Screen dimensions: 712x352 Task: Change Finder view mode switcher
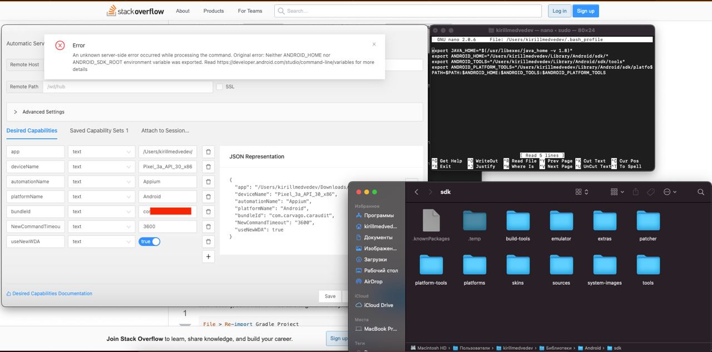point(582,192)
